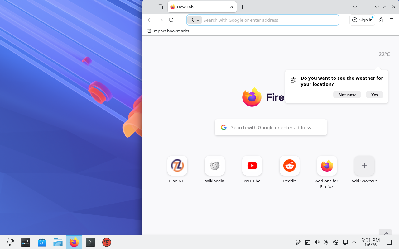Click Import bookmarks in bookmarks toolbar
The width and height of the screenshot is (399, 249).
169,31
